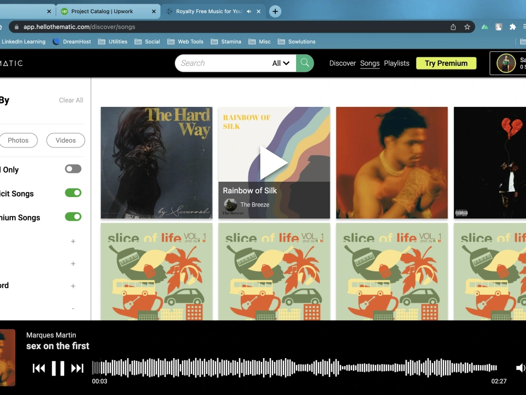The image size is (526, 395).
Task: Open the DreamHost bookmark
Action: 72,42
